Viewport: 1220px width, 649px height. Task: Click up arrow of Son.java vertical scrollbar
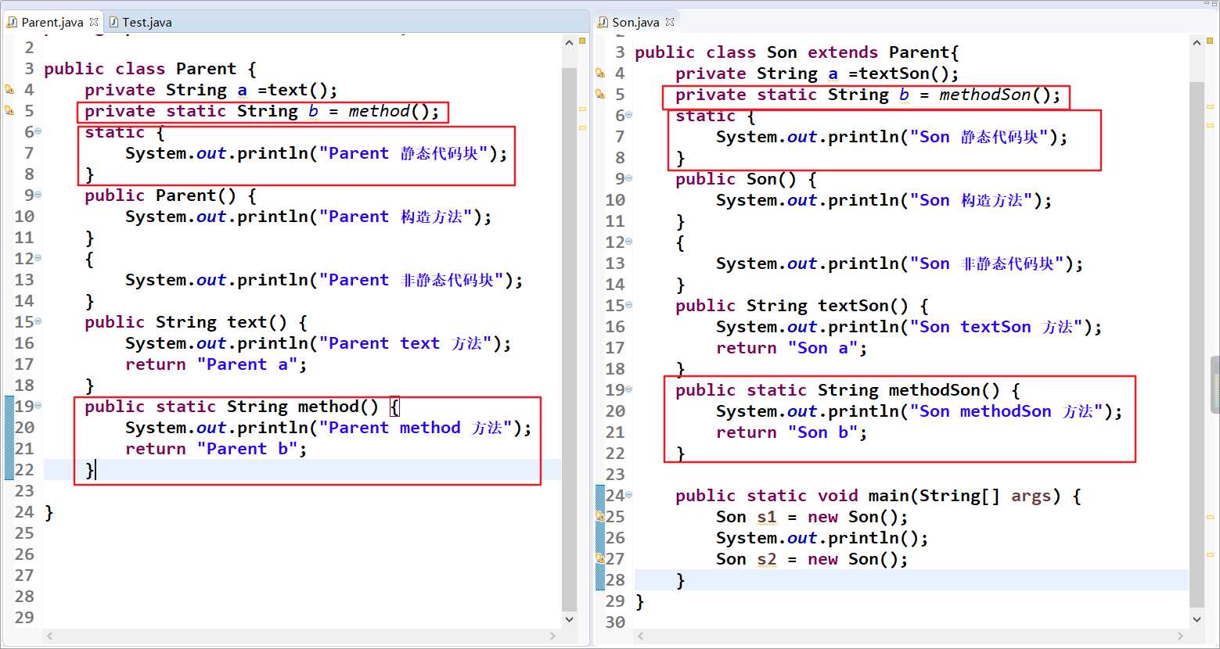1197,41
